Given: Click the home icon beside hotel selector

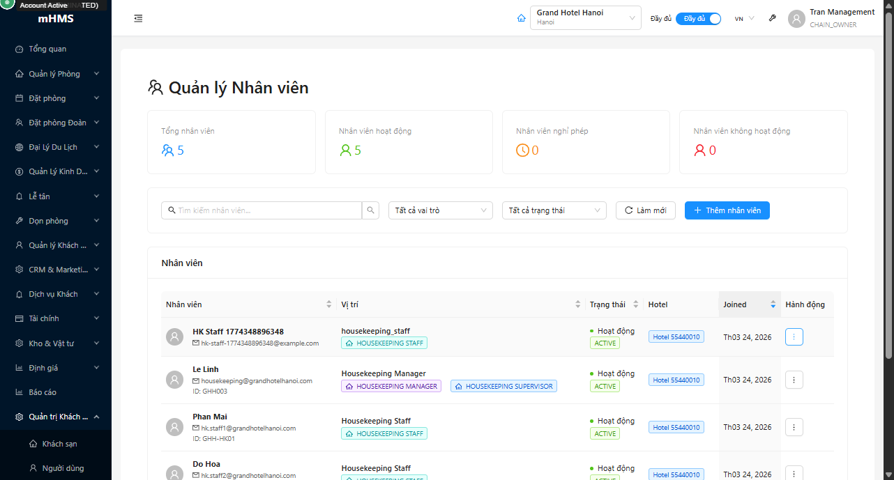Looking at the screenshot, I should (521, 19).
